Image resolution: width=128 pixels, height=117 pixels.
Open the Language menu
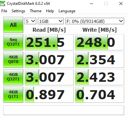coord(67,11)
